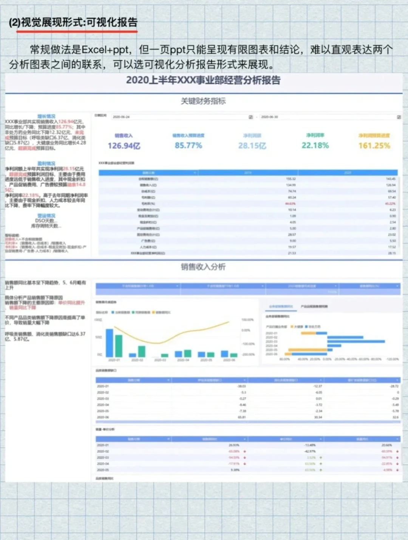Screen dimensions: 408x540
Task: Select the 销售收入分析 section heading
Action: [203, 267]
